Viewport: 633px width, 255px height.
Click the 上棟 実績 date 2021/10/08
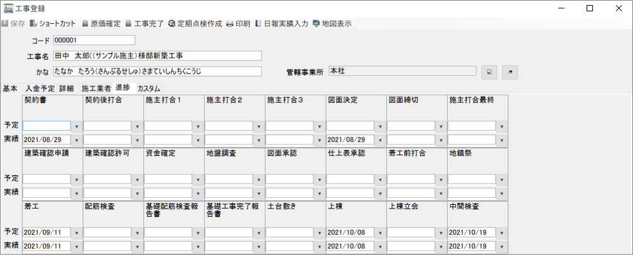click(x=350, y=247)
